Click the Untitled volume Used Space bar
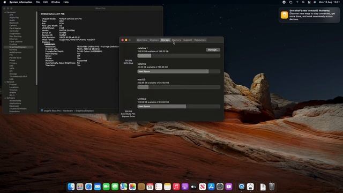343x193 pixels. click(x=178, y=106)
